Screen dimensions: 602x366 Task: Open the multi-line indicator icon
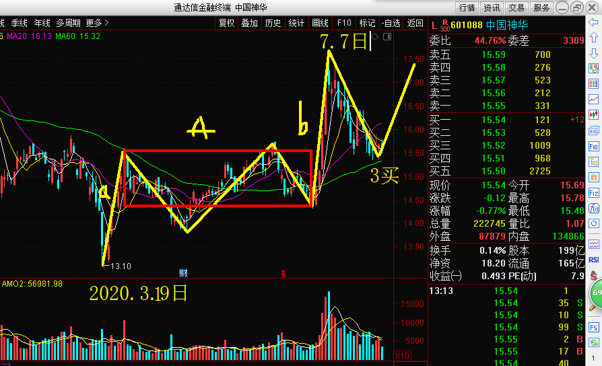click(x=593, y=244)
